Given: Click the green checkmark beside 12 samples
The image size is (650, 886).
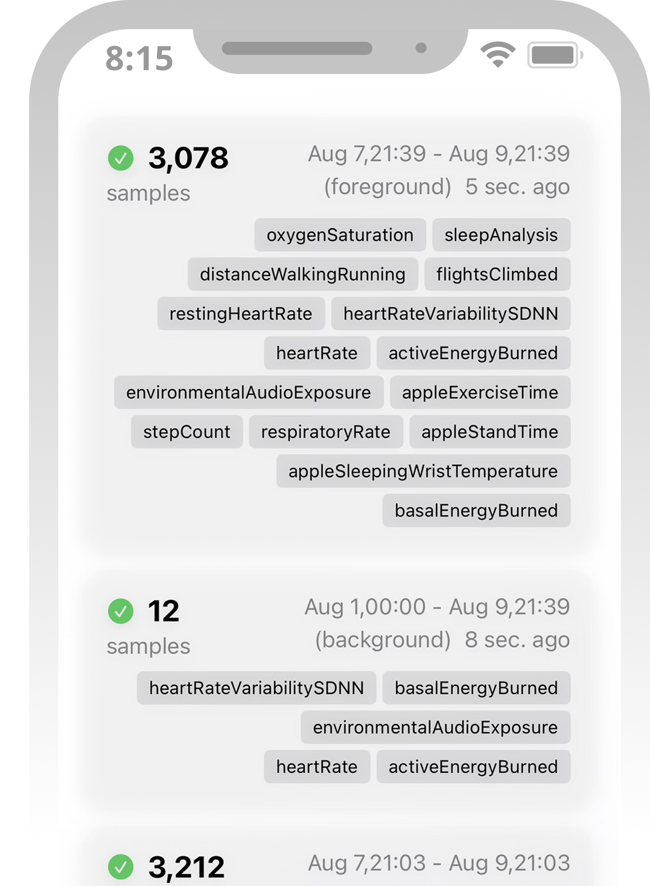Looking at the screenshot, I should coord(120,611).
